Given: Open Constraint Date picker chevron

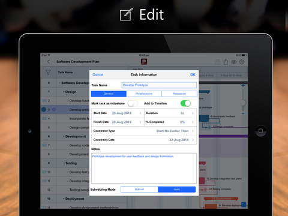Looking at the screenshot, I should (x=193, y=140).
